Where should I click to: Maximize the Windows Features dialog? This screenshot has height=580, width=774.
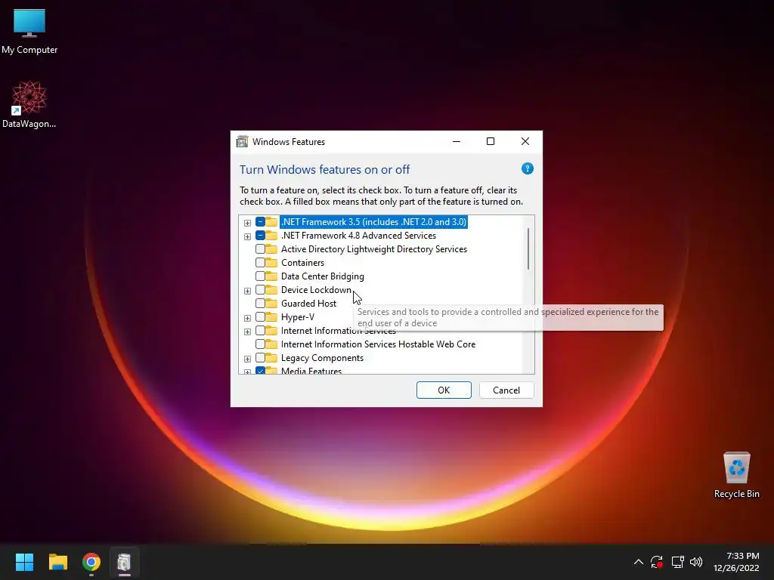pyautogui.click(x=491, y=141)
